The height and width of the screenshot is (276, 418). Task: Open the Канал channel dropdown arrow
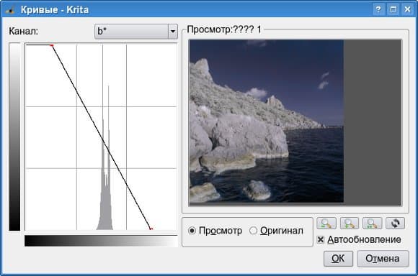[x=173, y=32]
